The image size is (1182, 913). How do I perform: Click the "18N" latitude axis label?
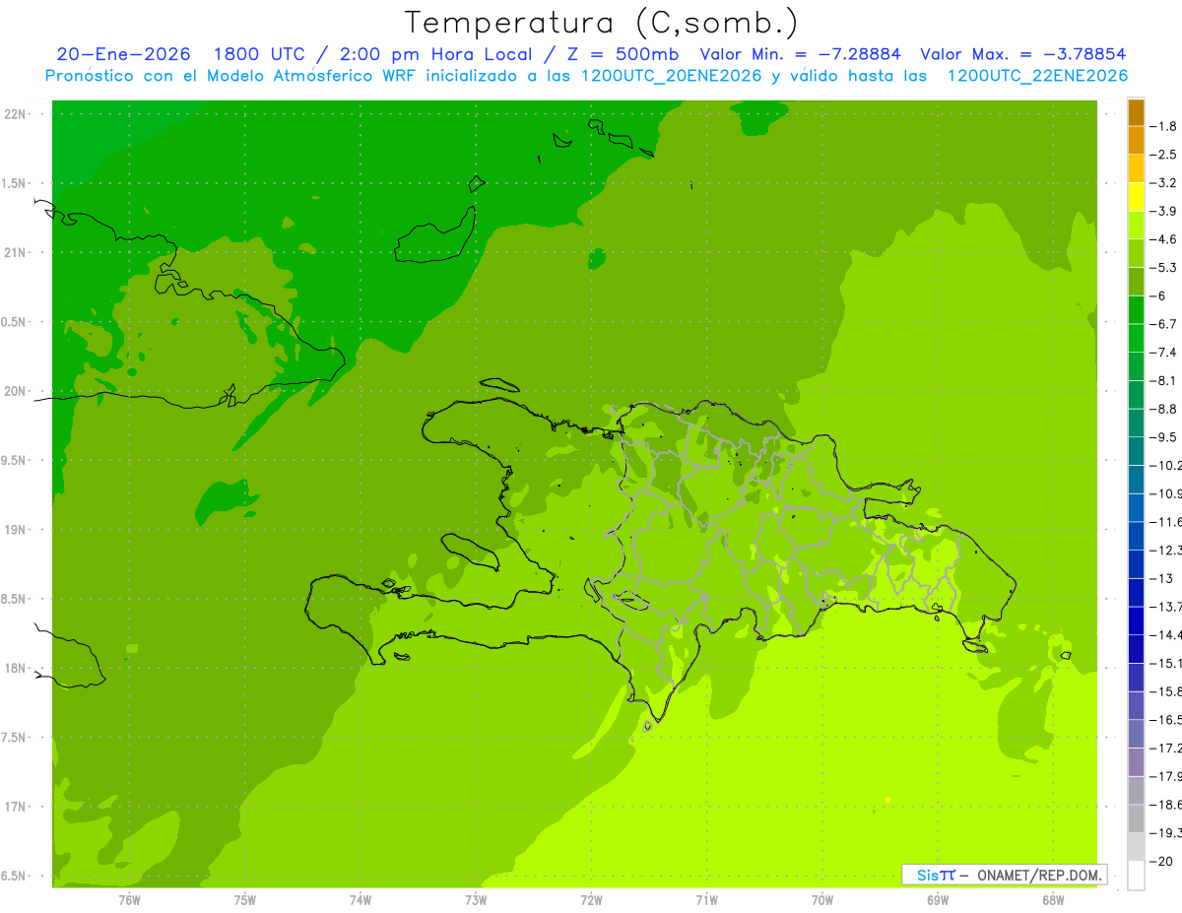(16, 668)
